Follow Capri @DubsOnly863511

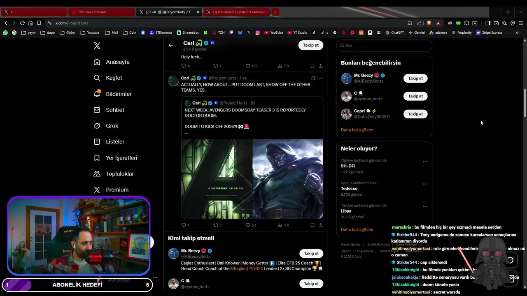[x=415, y=114]
